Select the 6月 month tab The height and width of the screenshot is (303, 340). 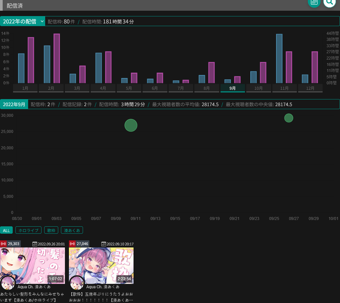tap(155, 88)
